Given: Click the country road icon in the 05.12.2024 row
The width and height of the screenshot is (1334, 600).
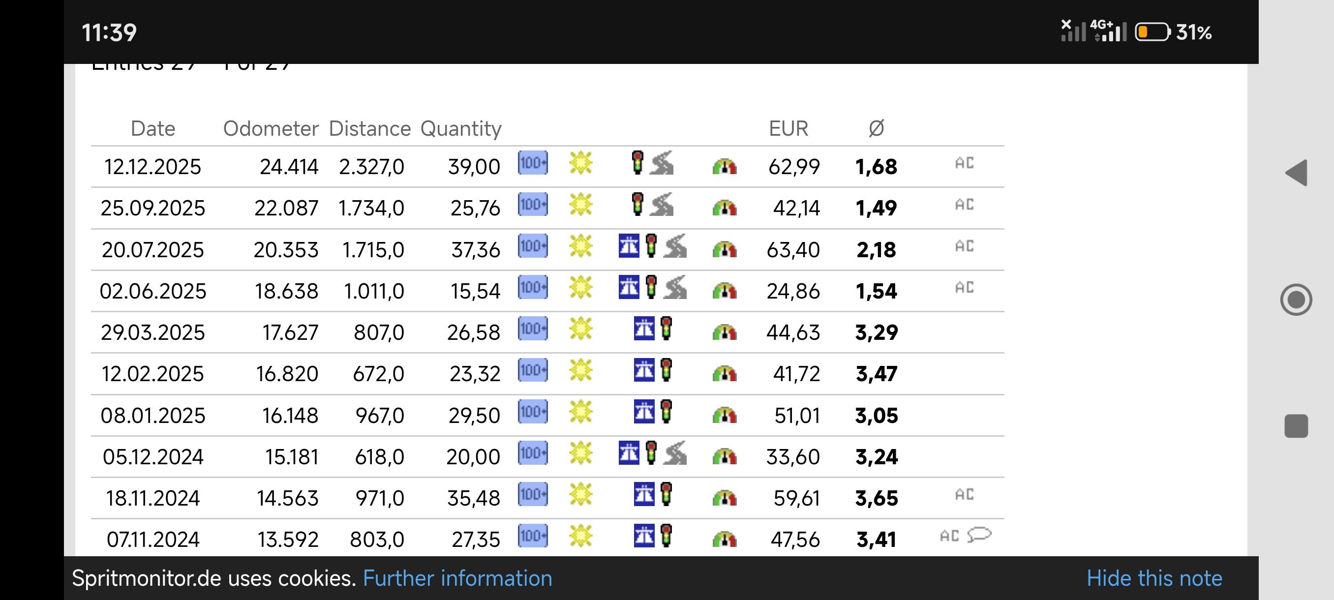Looking at the screenshot, I should point(675,453).
